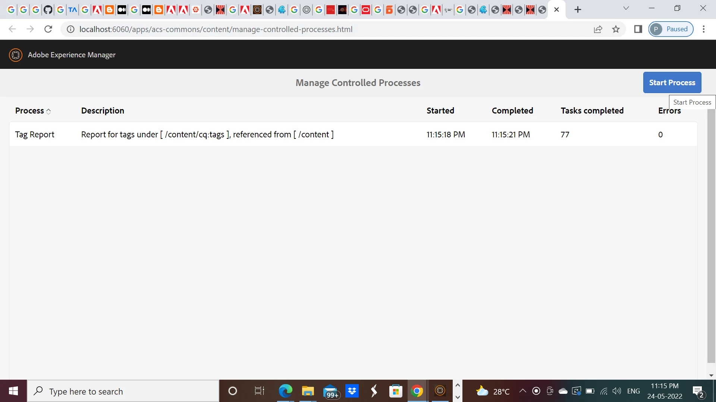This screenshot has height=402, width=716.
Task: Open Dropbox from the taskbar
Action: [x=352, y=391]
